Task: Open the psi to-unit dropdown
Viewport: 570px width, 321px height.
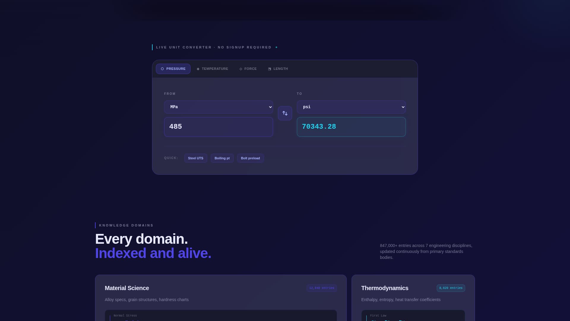Action: [x=351, y=107]
